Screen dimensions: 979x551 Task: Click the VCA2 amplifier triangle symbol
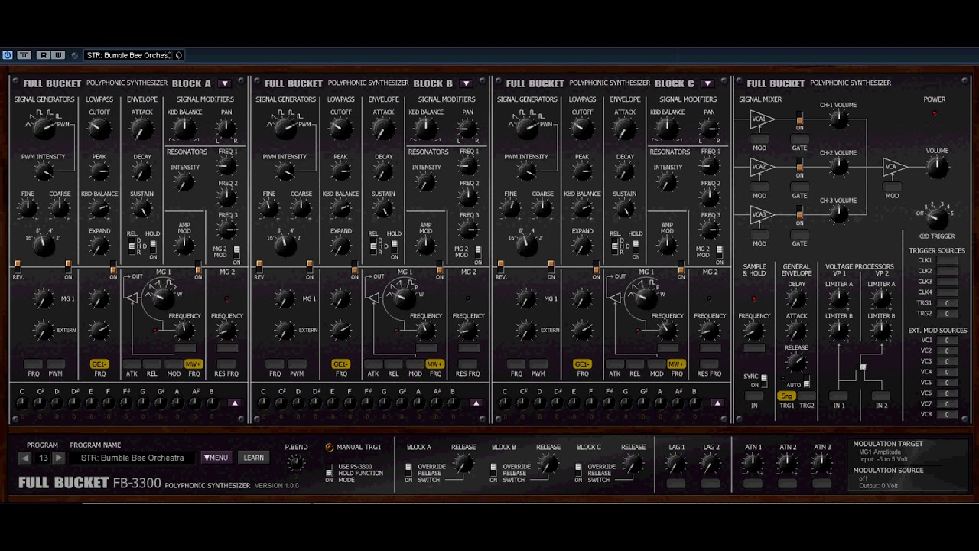[x=762, y=167]
